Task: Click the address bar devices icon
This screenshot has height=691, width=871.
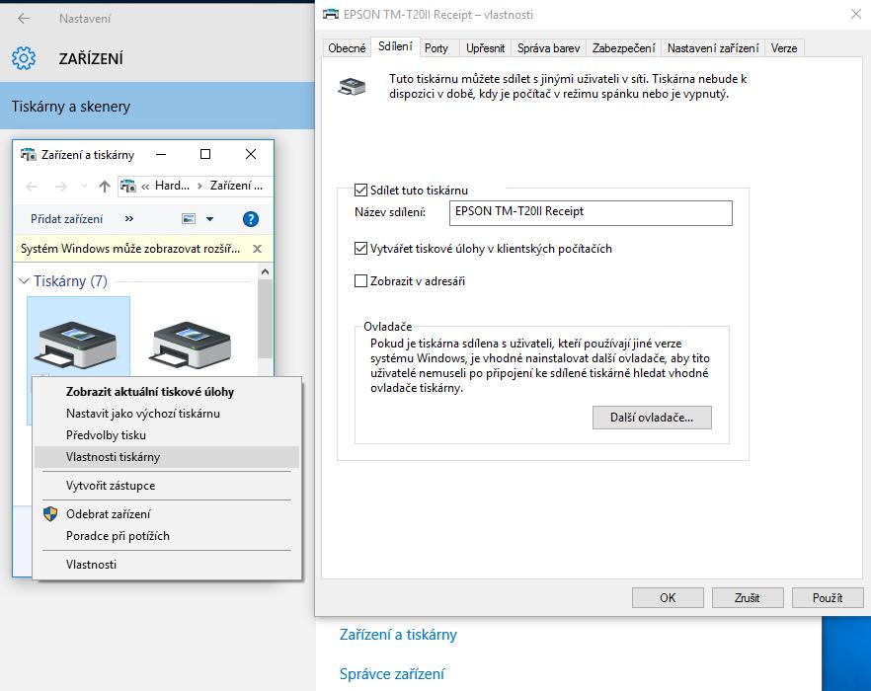Action: [128, 187]
